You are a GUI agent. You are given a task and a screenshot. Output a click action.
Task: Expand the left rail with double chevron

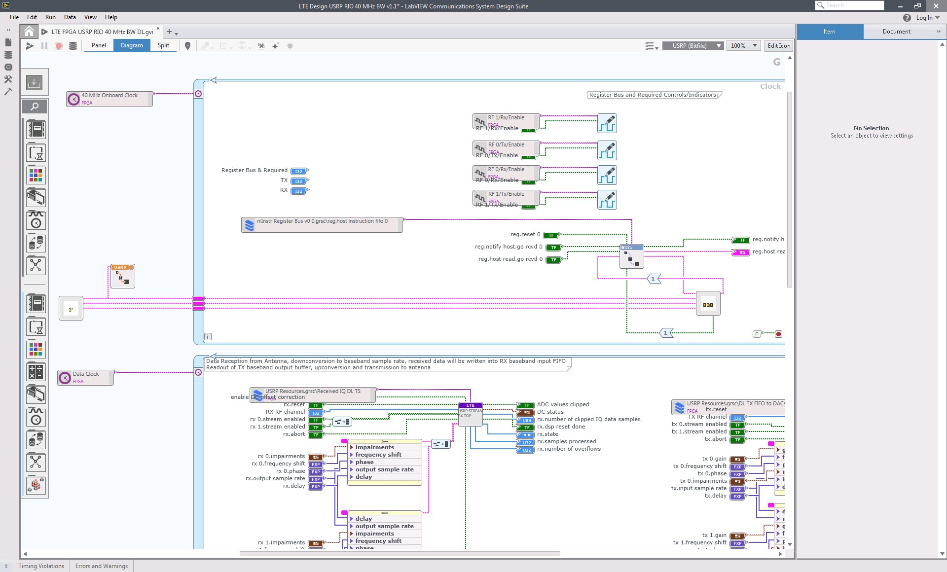8,30
